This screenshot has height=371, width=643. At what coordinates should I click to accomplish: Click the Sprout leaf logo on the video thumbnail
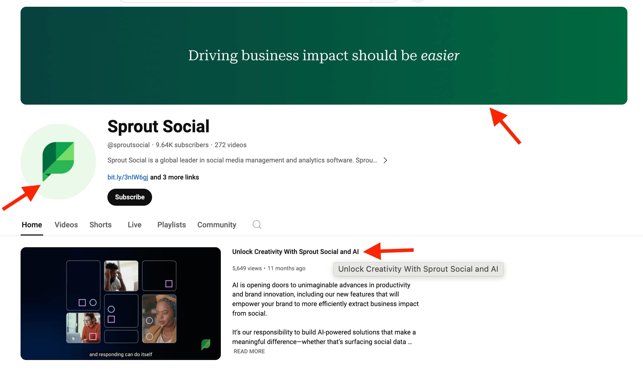coord(206,344)
